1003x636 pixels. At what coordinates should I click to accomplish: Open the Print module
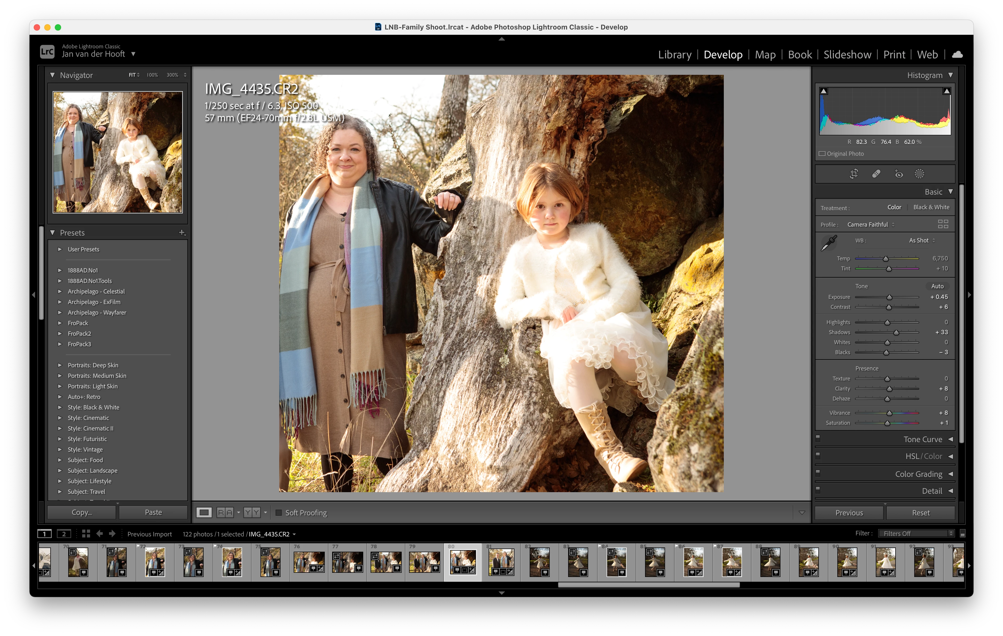click(x=894, y=55)
